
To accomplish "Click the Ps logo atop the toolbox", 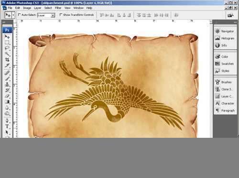I will pyautogui.click(x=7, y=30).
